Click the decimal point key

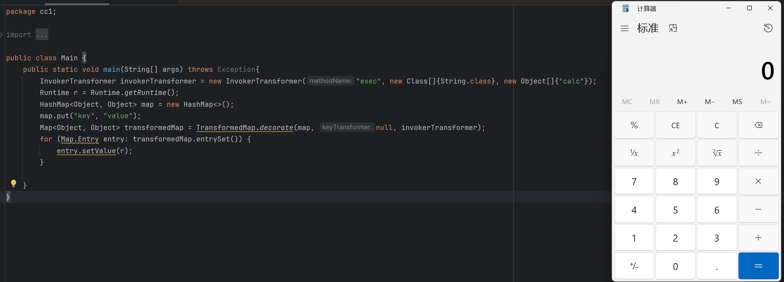(717, 266)
